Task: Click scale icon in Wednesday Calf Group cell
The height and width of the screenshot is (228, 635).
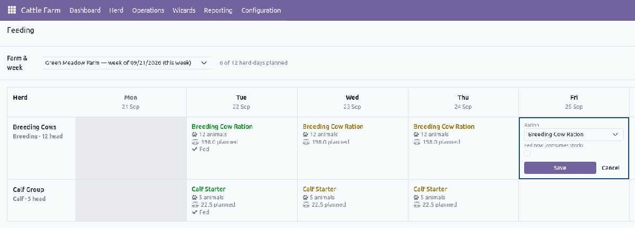Action: pyautogui.click(x=306, y=205)
